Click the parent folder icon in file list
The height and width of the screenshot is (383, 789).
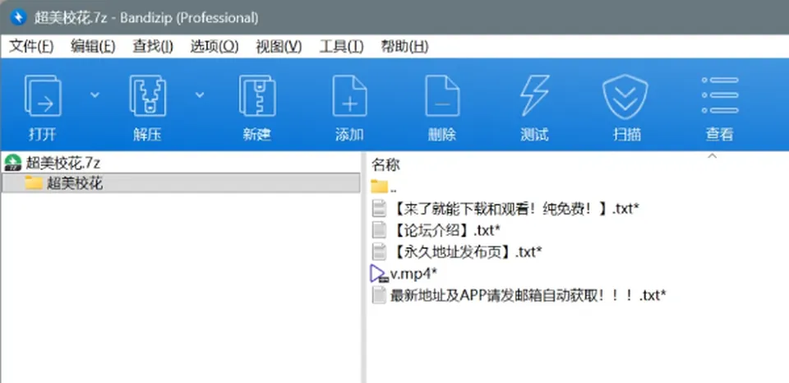(x=380, y=187)
